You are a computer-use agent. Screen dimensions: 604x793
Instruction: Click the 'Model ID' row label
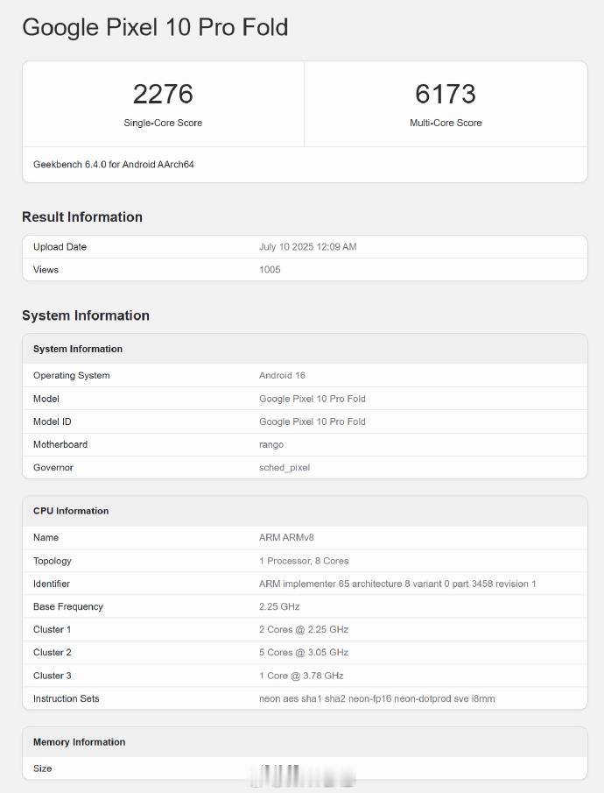(52, 421)
